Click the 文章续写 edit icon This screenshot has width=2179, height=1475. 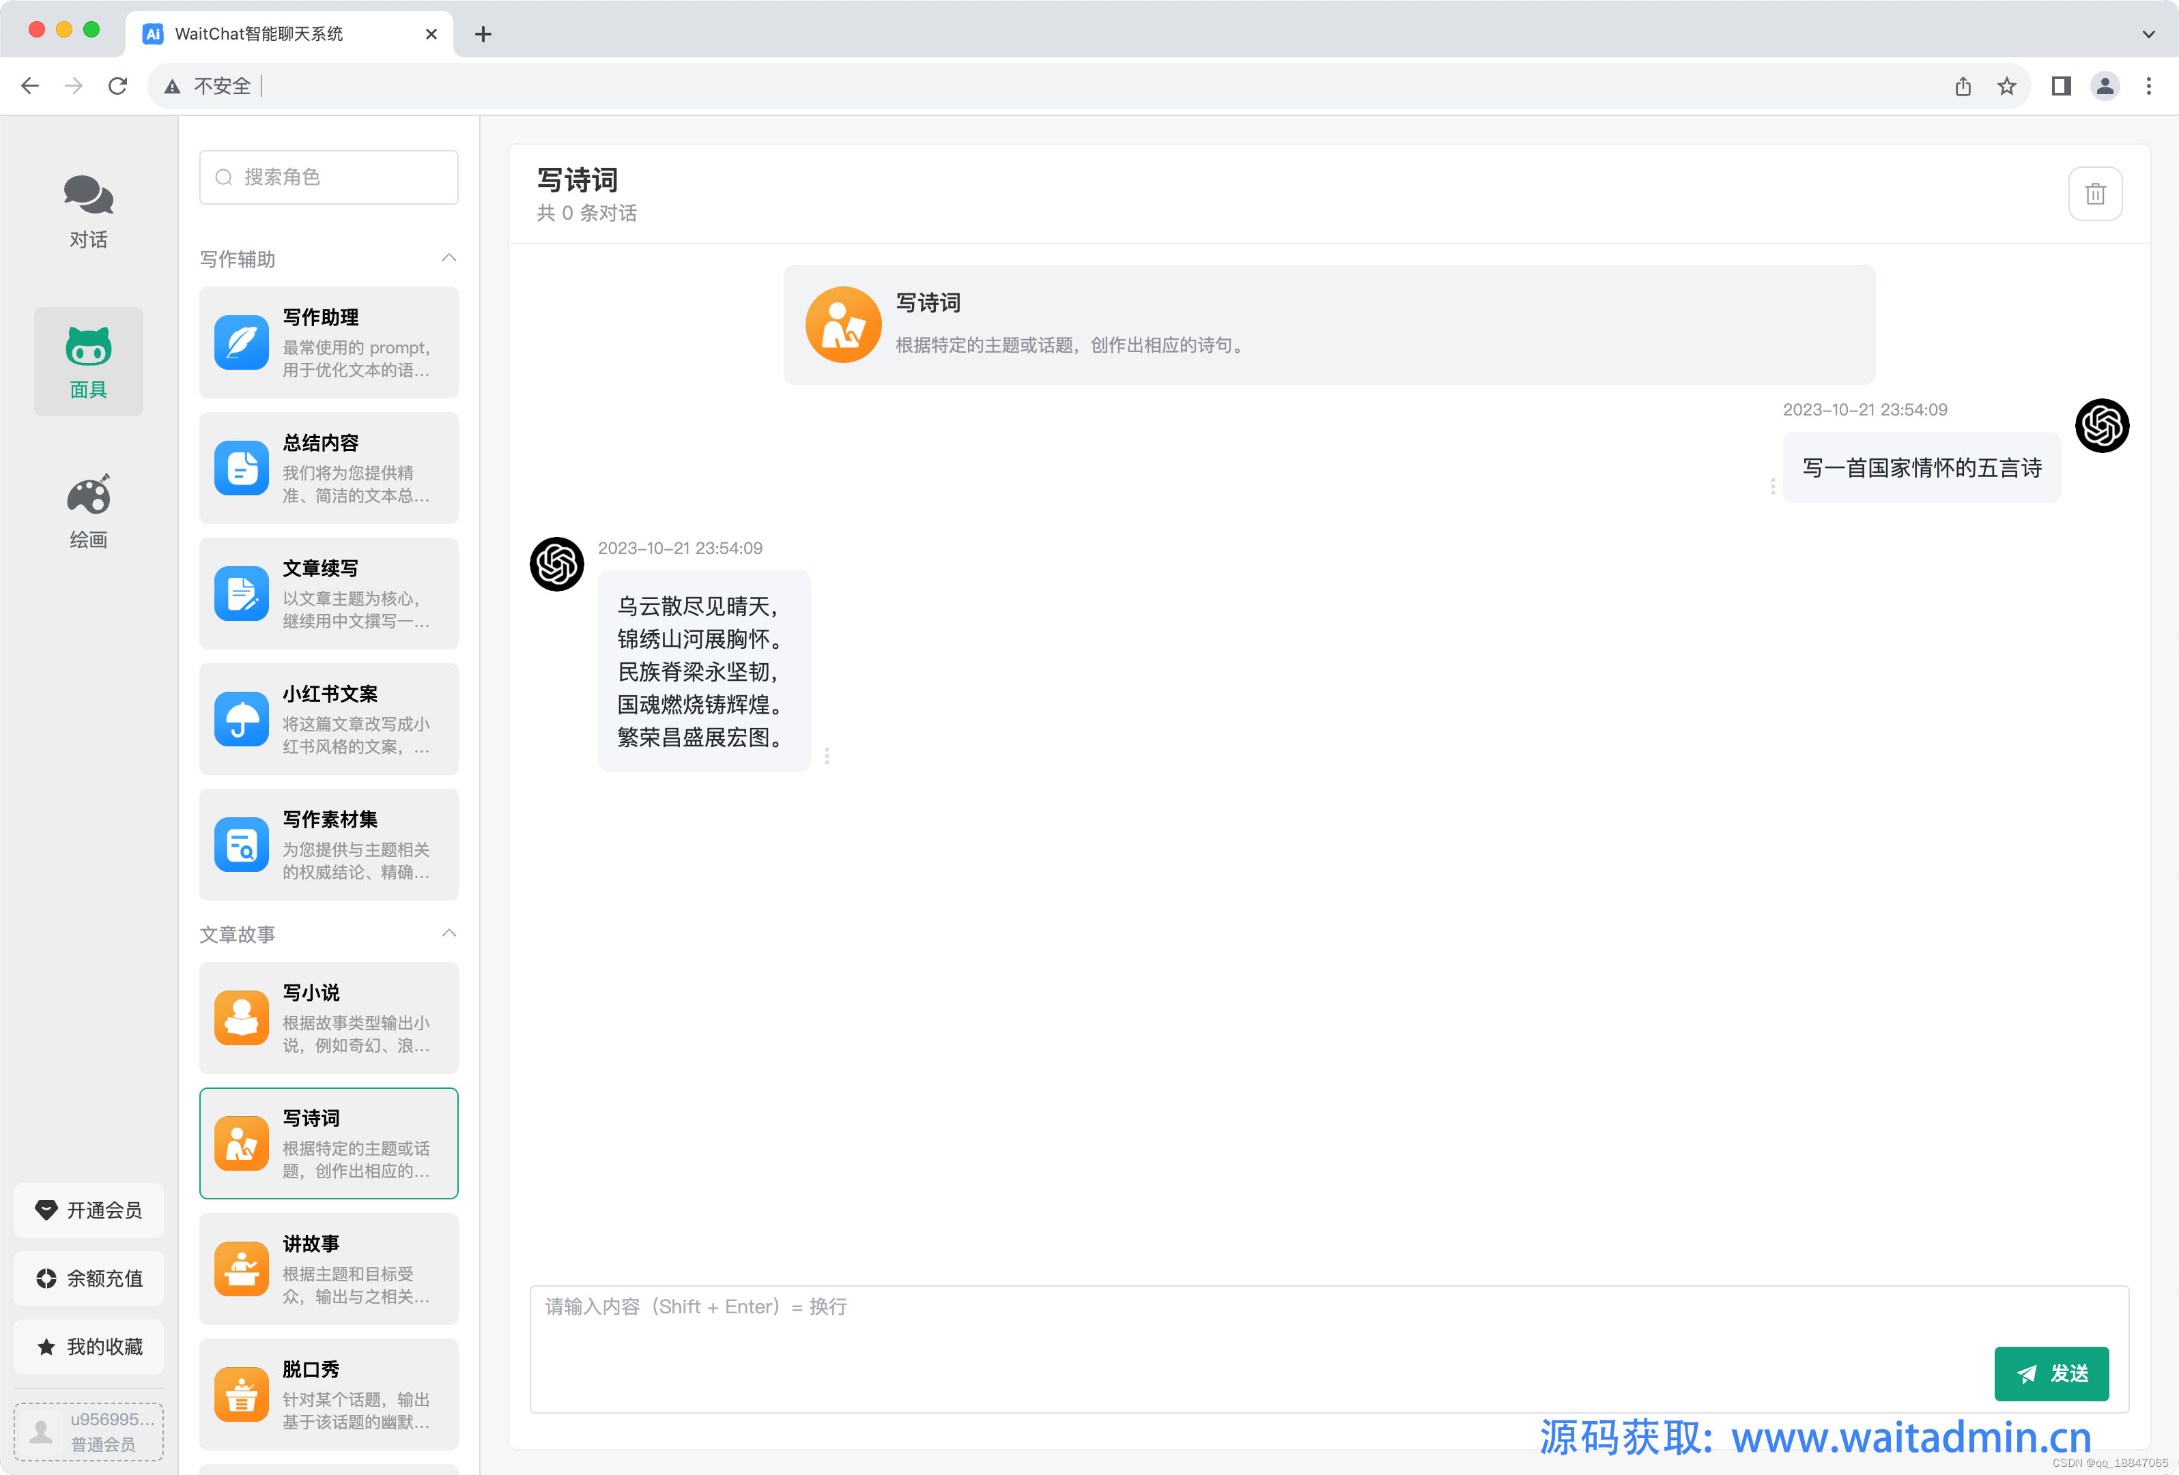[x=242, y=593]
